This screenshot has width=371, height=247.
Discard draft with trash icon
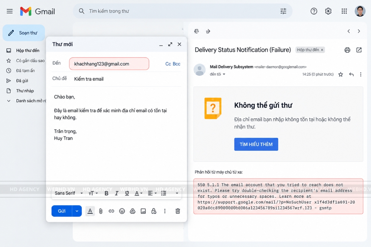tap(178, 211)
